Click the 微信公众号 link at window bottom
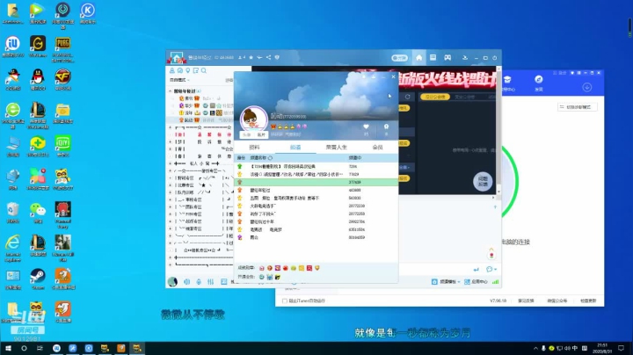This screenshot has height=355, width=633. click(x=557, y=301)
